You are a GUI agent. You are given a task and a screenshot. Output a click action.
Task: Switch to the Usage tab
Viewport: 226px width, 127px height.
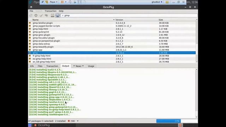coord(91,66)
